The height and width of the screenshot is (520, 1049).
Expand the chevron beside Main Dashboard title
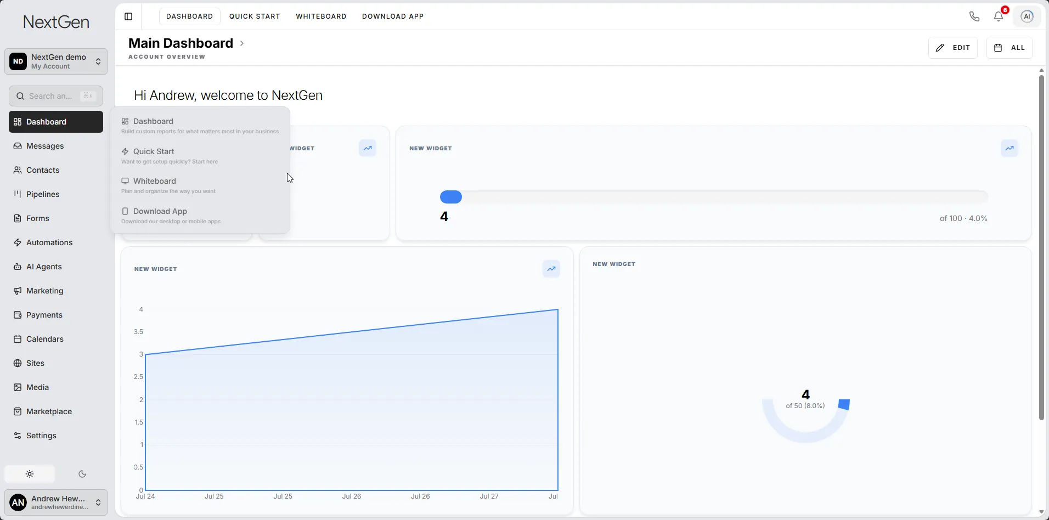click(x=242, y=43)
